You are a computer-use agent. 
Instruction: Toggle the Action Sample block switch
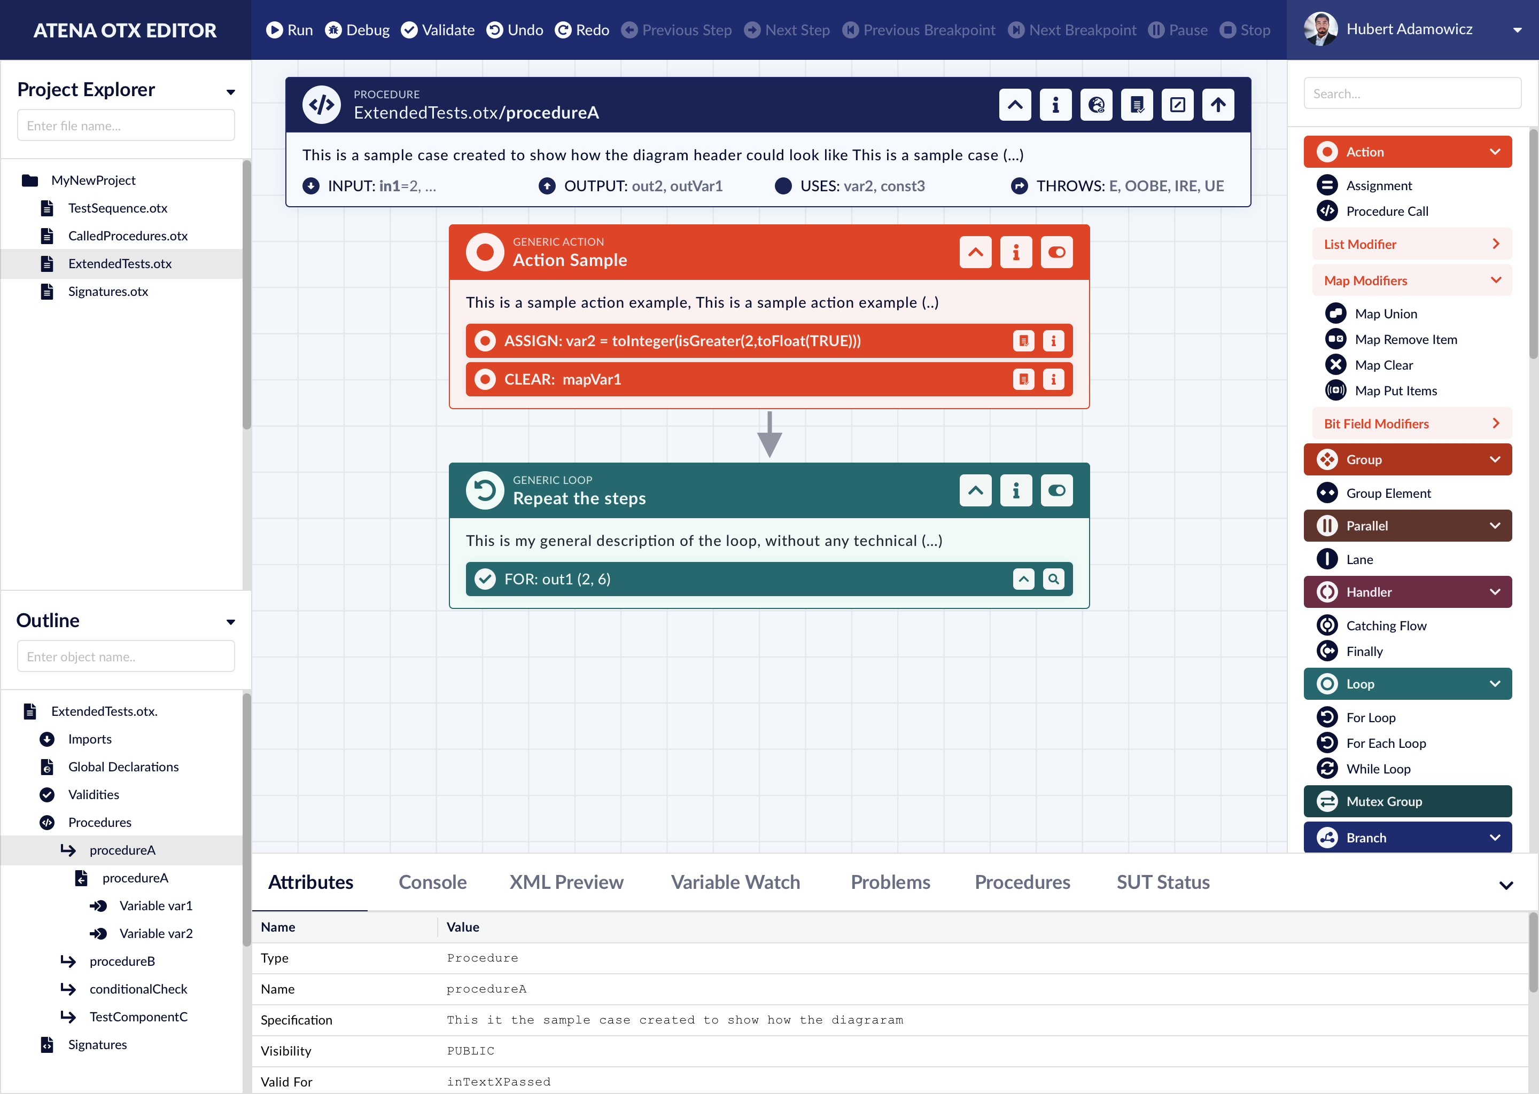[1056, 252]
